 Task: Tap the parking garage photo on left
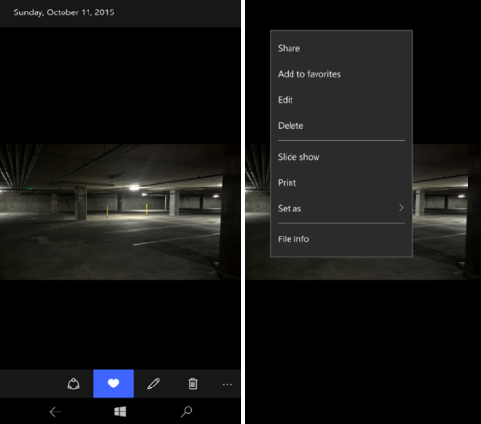coord(120,212)
